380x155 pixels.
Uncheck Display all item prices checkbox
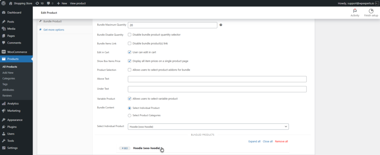(x=130, y=61)
